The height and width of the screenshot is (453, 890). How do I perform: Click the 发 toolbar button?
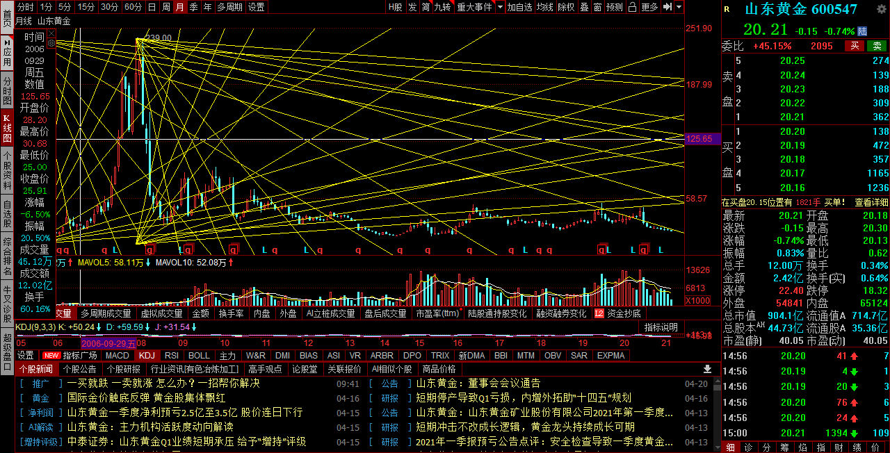coord(412,7)
